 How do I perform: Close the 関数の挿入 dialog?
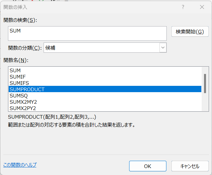(202, 7)
